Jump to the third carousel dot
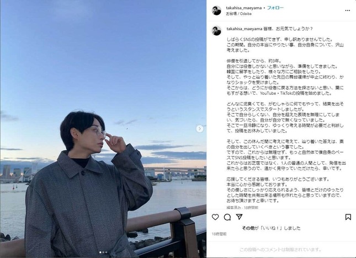This screenshot has width=356, height=258. tap(106, 252)
